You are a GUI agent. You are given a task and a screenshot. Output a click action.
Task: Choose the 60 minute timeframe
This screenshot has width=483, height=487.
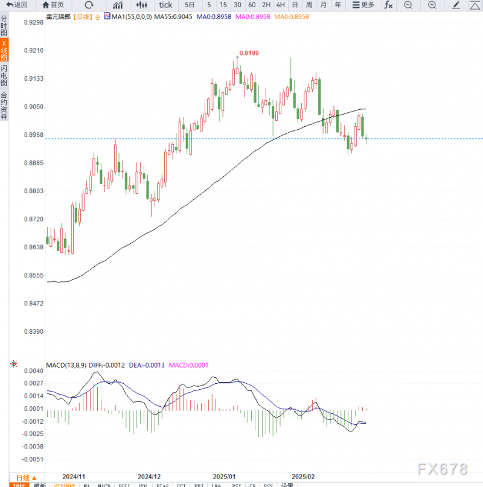tap(252, 5)
